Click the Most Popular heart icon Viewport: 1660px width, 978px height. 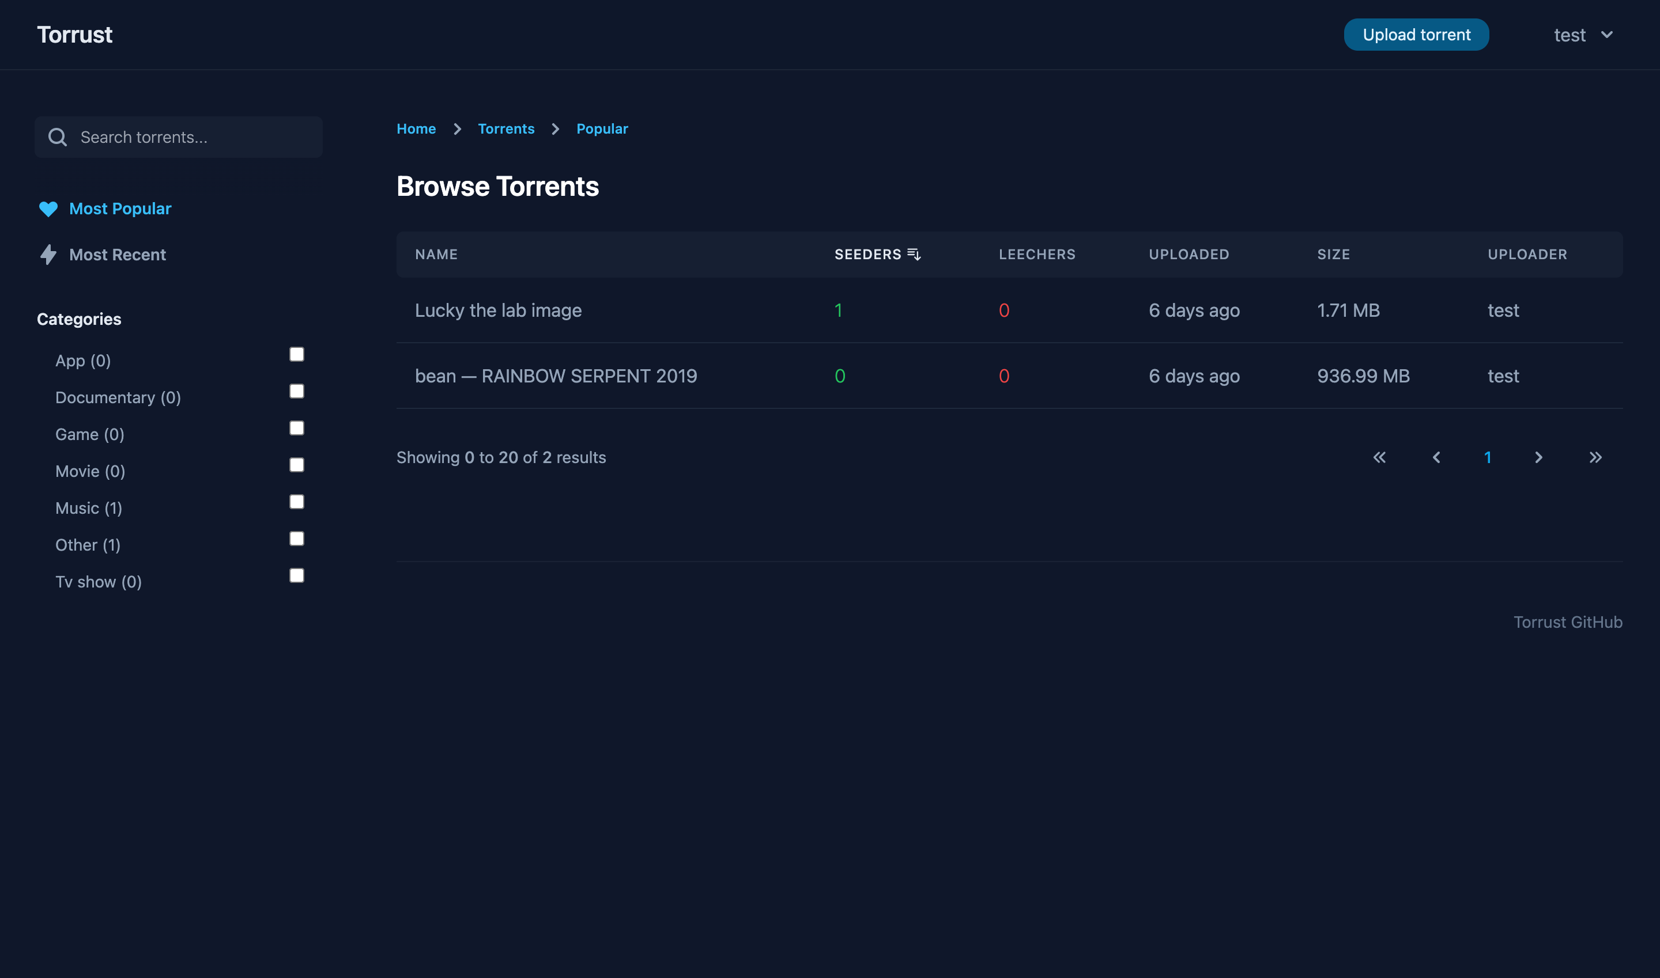[x=48, y=209]
